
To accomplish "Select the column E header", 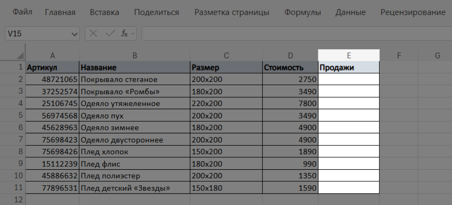I will tap(349, 55).
